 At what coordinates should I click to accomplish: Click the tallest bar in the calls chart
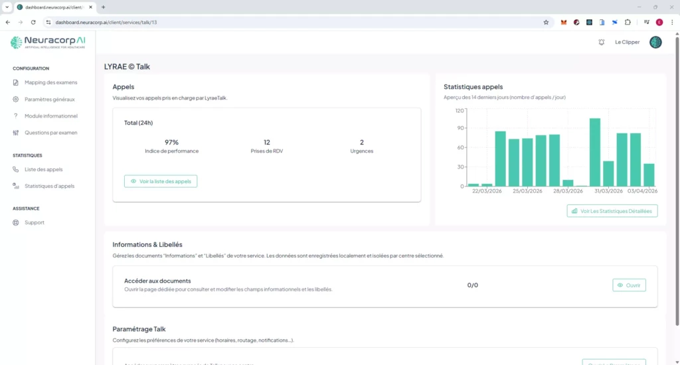pos(595,152)
